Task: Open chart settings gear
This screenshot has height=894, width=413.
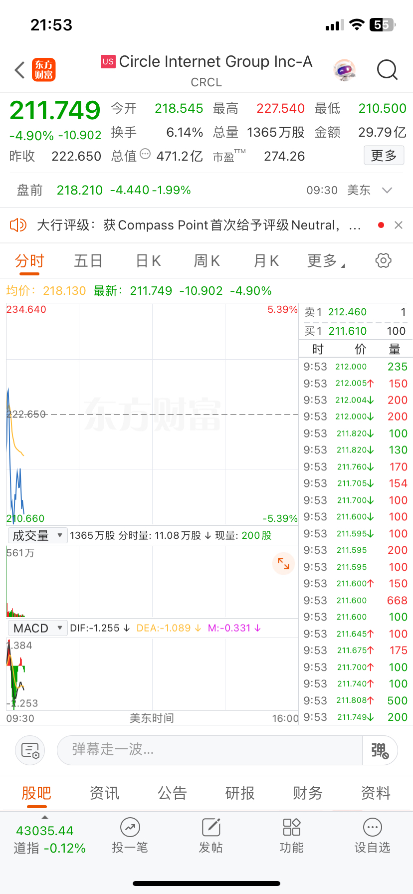Action: pos(383,260)
